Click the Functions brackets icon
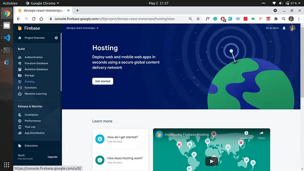This screenshot has width=304, height=171. pyautogui.click(x=20, y=88)
